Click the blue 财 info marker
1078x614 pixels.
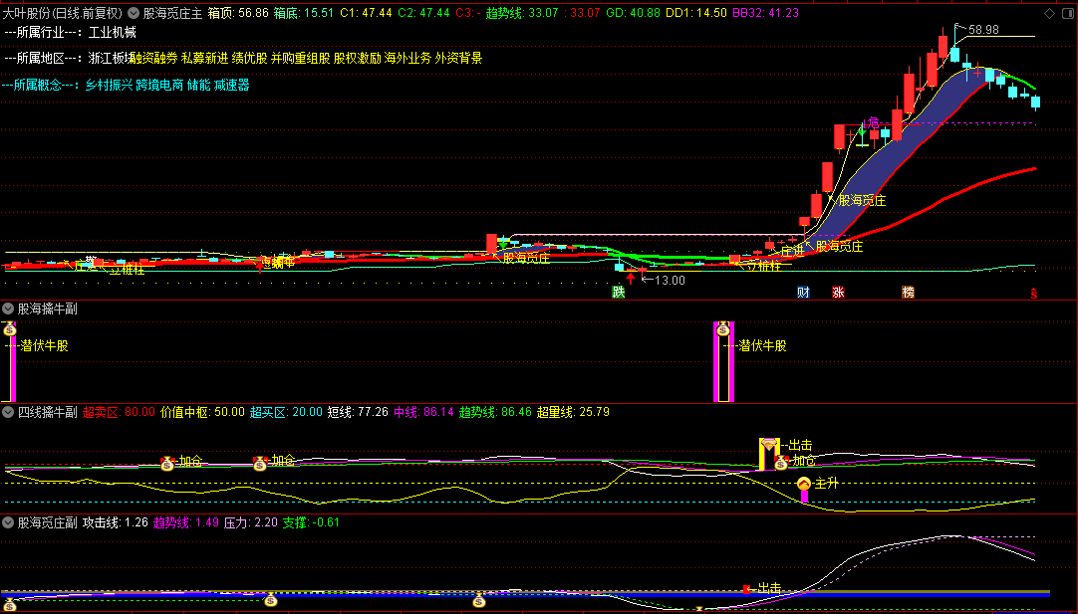coord(803,293)
